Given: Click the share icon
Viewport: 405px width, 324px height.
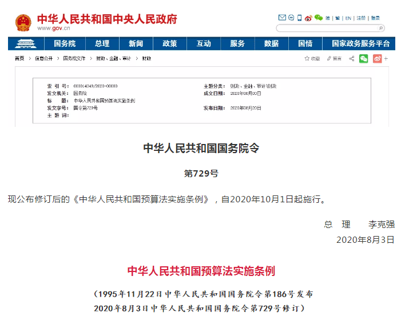Looking at the screenshot, I should (352, 58).
